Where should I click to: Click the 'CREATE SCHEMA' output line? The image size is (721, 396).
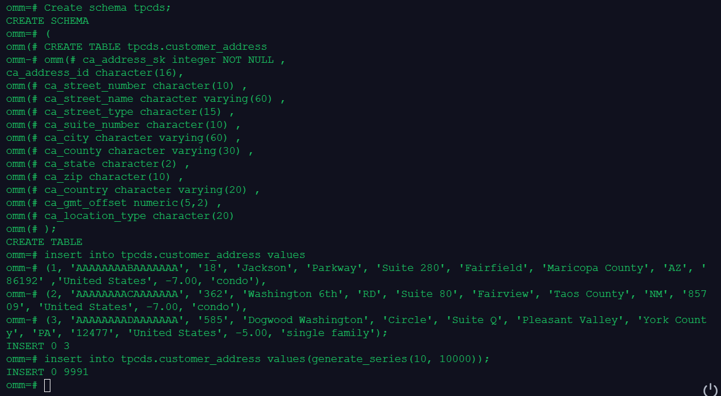[48, 20]
